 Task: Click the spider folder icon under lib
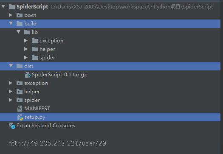(35, 58)
